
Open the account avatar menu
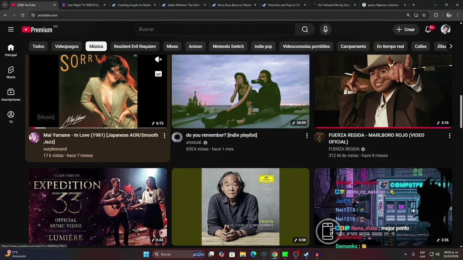coord(446,30)
